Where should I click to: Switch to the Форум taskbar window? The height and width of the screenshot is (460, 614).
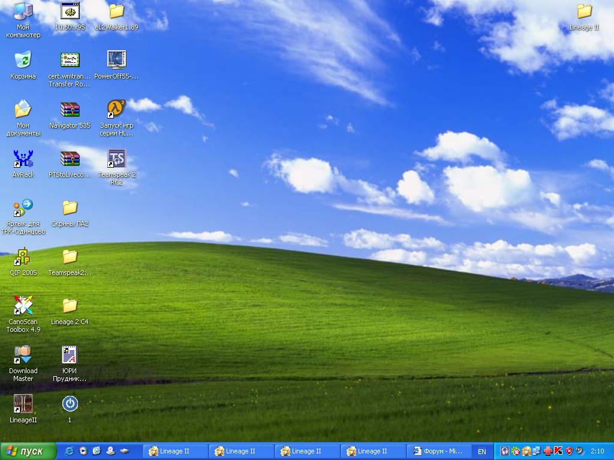click(438, 451)
